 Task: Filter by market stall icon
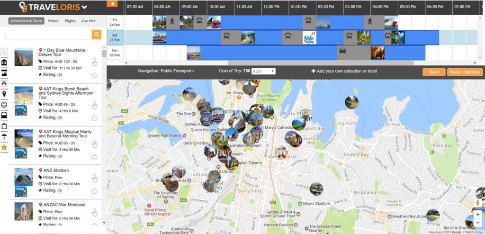(x=4, y=73)
